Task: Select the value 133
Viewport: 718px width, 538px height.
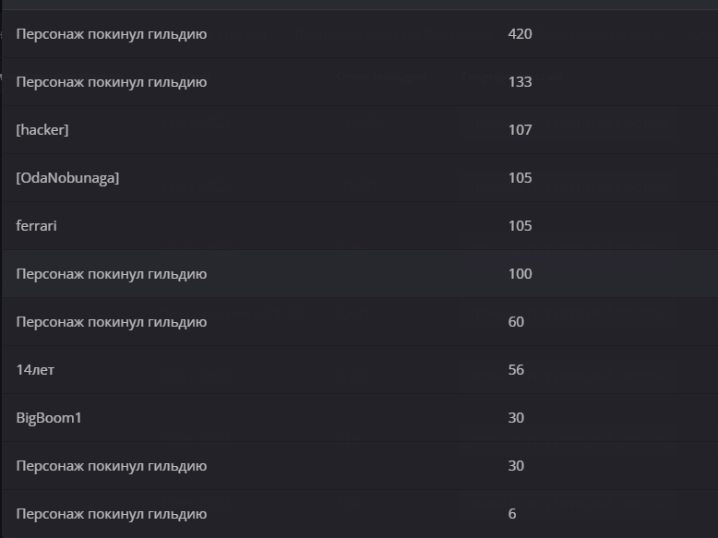Action: [520, 82]
